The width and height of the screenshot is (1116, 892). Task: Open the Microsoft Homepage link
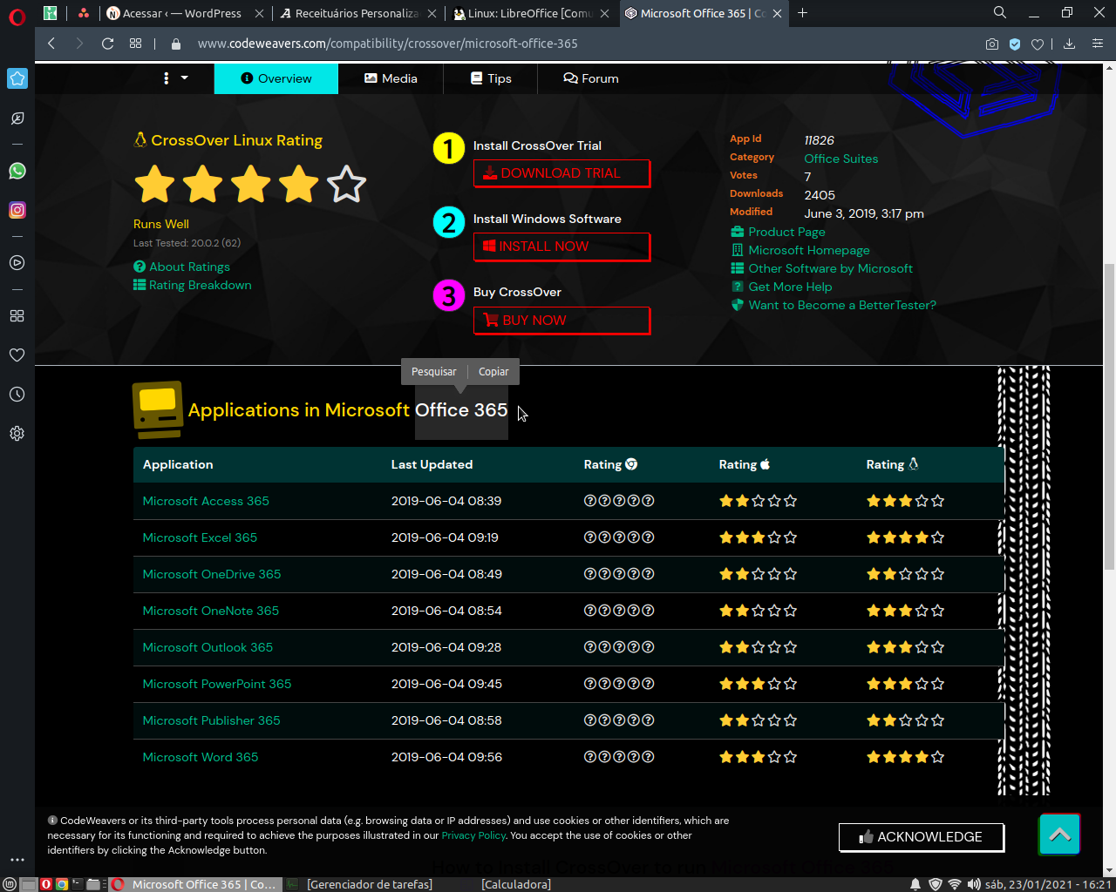click(800, 250)
